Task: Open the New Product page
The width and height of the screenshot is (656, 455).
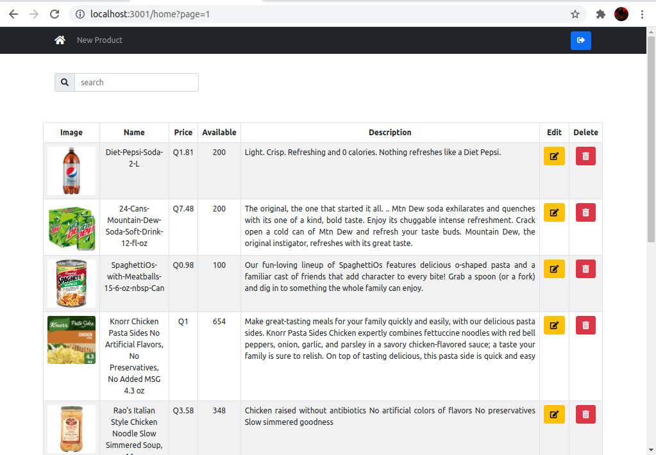Action: click(99, 40)
